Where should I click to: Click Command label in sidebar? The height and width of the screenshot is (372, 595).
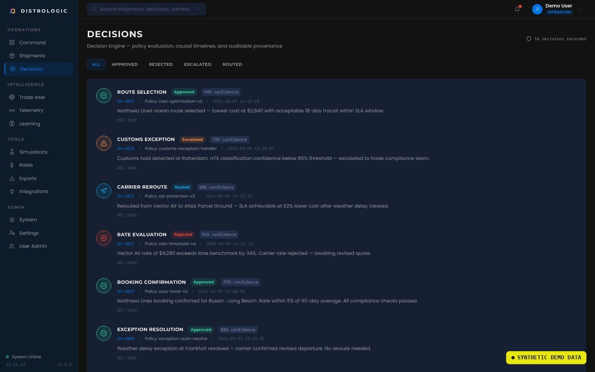point(32,42)
